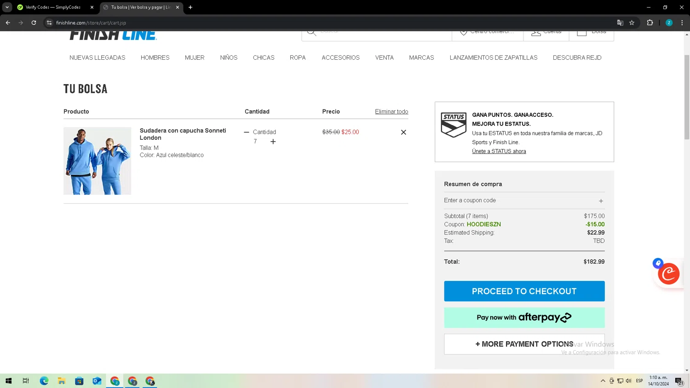Viewport: 690px width, 388px height.
Task: Open Task View on taskbar
Action: pos(26,381)
